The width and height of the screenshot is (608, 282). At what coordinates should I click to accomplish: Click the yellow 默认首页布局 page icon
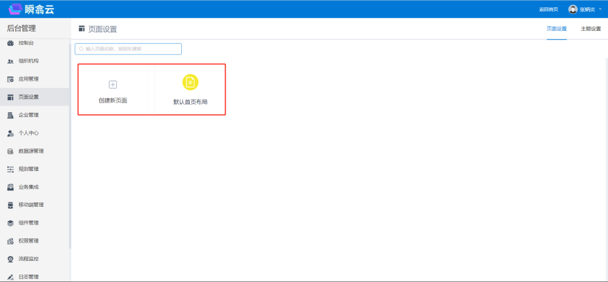(190, 82)
